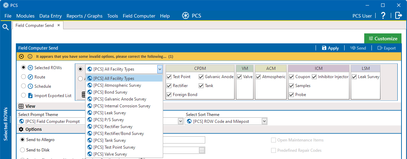
Task: Choose [PCS] P/S Survey from list
Action: tap(124, 120)
